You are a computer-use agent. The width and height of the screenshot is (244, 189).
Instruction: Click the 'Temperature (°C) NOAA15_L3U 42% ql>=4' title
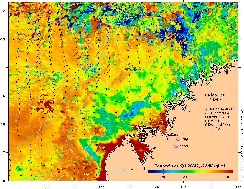point(190,166)
